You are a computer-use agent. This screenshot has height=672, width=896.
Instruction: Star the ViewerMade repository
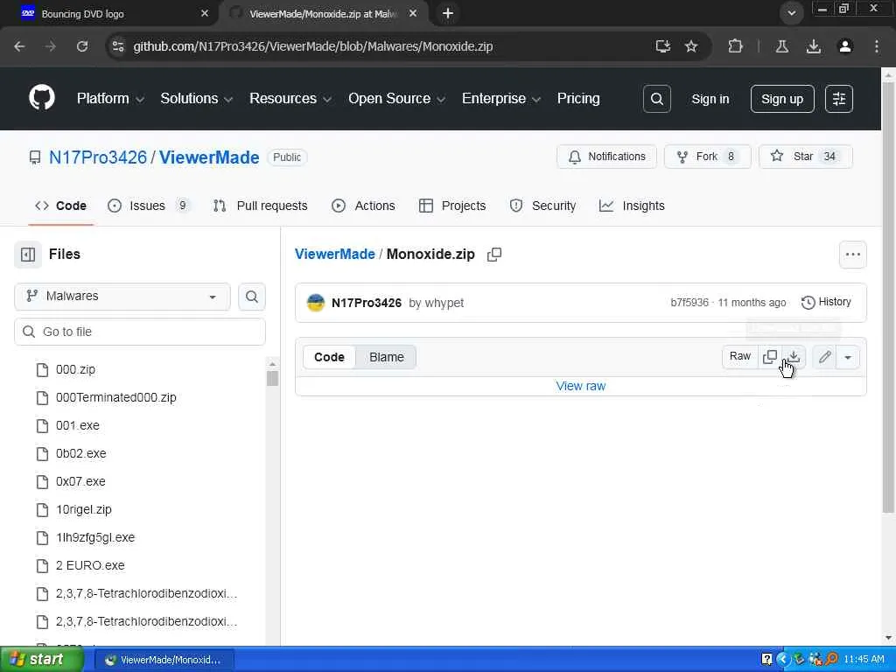806,157
